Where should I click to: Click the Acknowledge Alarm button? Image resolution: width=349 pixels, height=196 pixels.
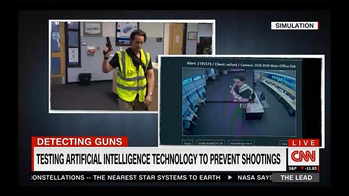[241, 143]
